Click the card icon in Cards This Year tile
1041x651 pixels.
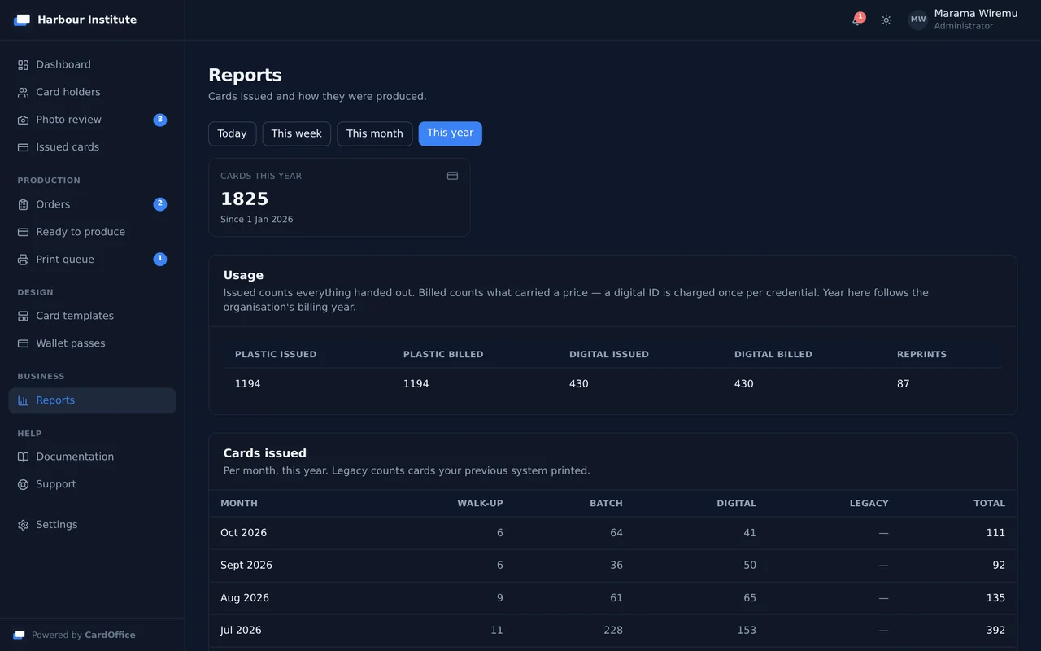[x=452, y=176]
